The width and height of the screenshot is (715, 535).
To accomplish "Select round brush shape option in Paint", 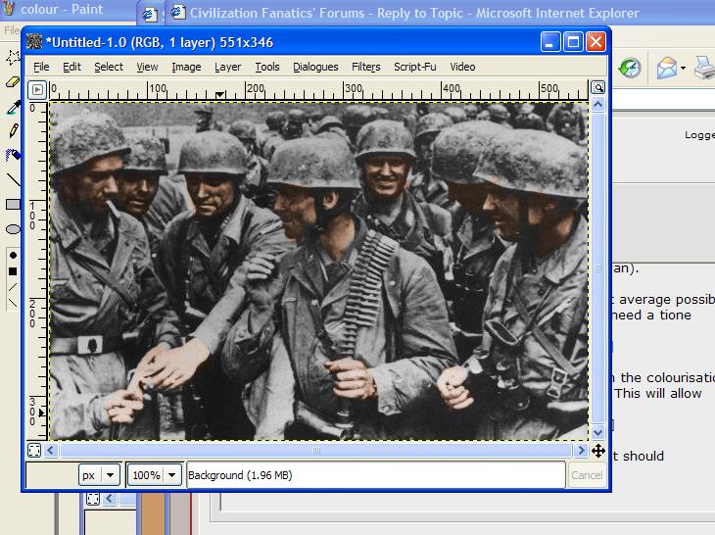I will (x=13, y=255).
